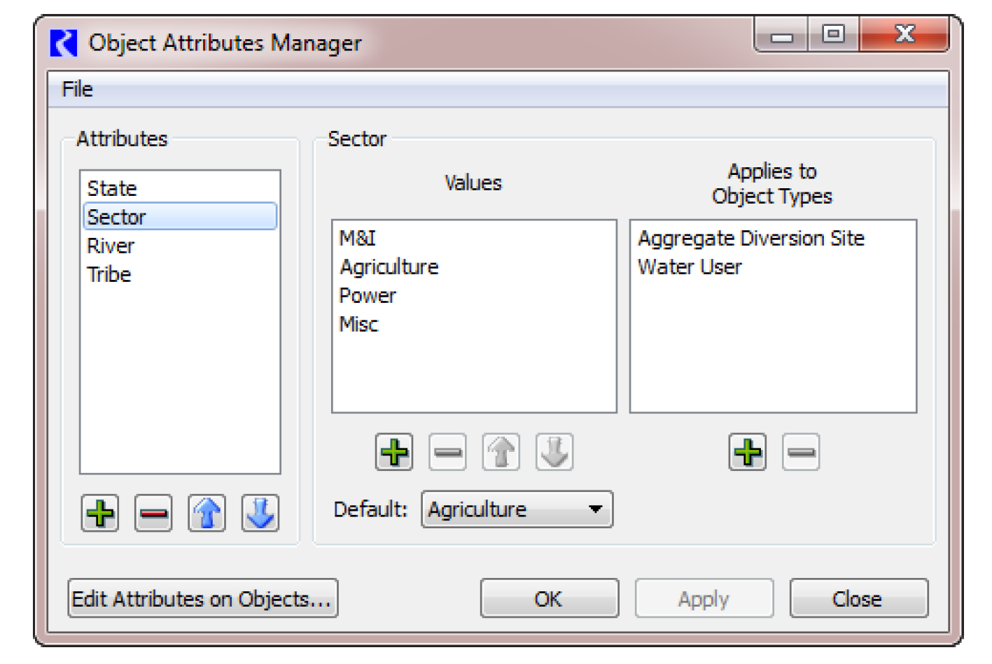This screenshot has height=664, width=992.
Task: Open the Default value dropdown
Action: 517,509
